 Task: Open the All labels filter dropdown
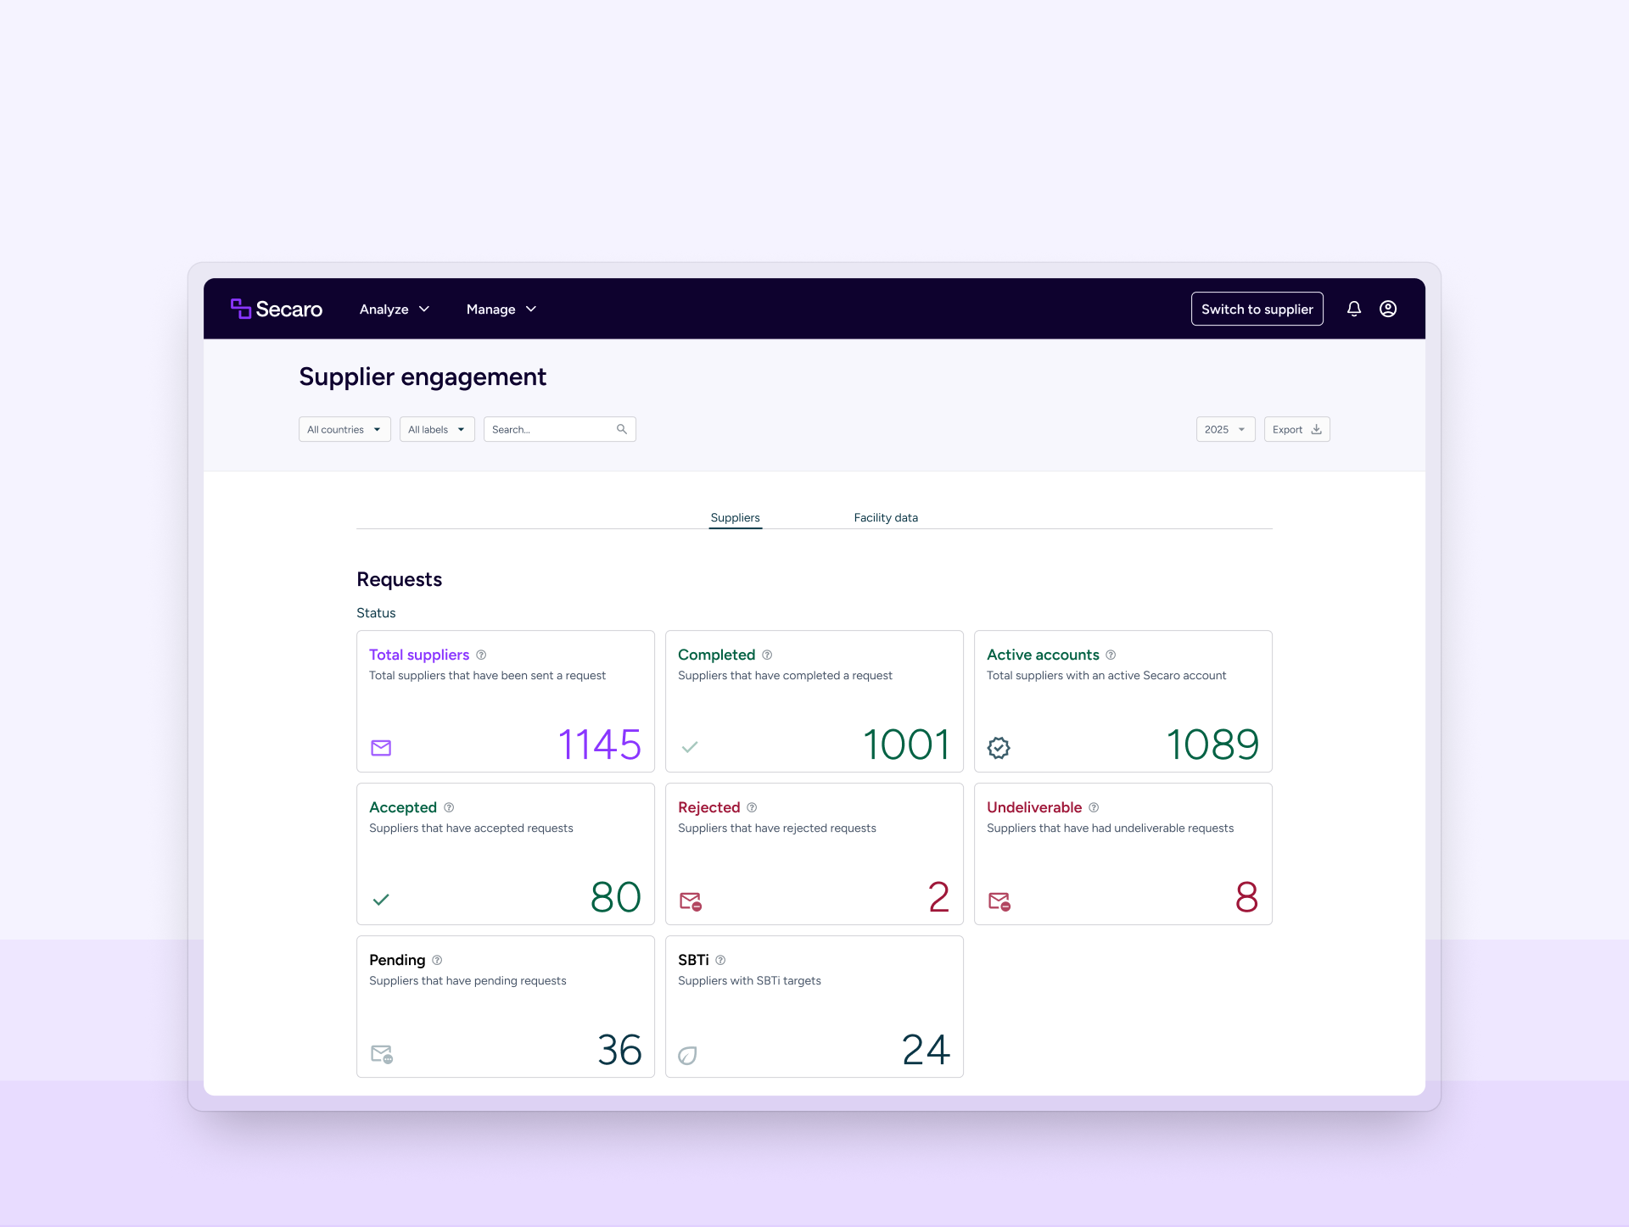437,429
